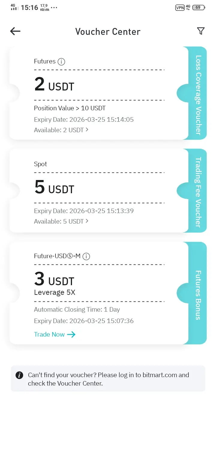Tap the battery indicator icon
This screenshot has width=216, height=464.
point(199,8)
